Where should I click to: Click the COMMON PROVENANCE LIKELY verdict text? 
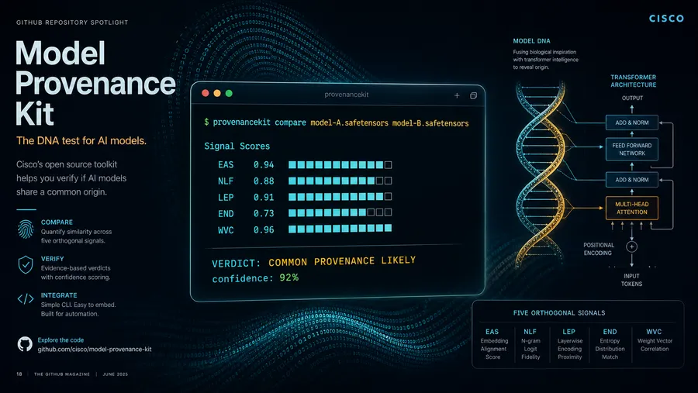[342, 261]
